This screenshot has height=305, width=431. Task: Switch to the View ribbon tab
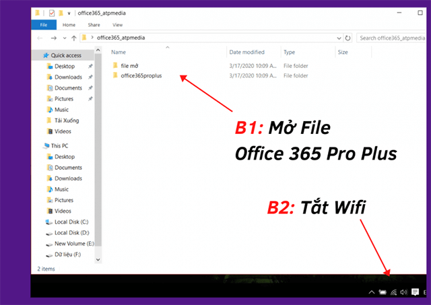(x=119, y=26)
